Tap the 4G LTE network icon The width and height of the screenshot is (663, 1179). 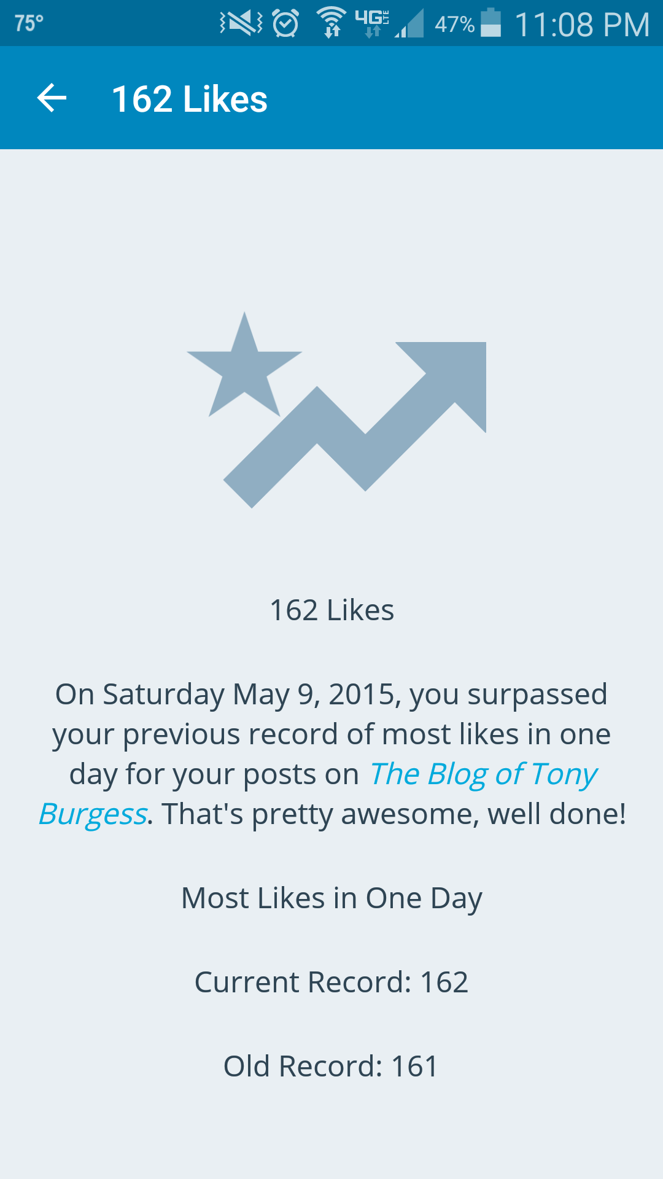[x=372, y=23]
